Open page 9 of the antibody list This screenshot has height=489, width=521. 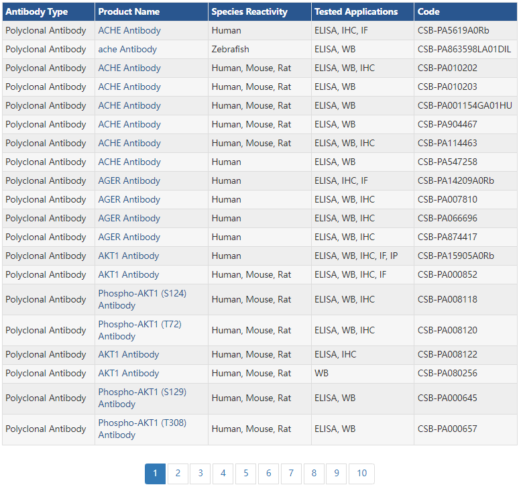[x=336, y=474]
